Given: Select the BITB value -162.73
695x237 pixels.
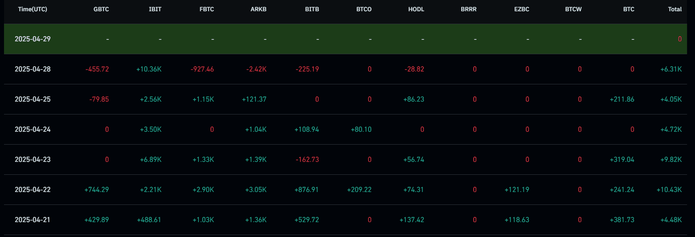Looking at the screenshot, I should (x=307, y=159).
